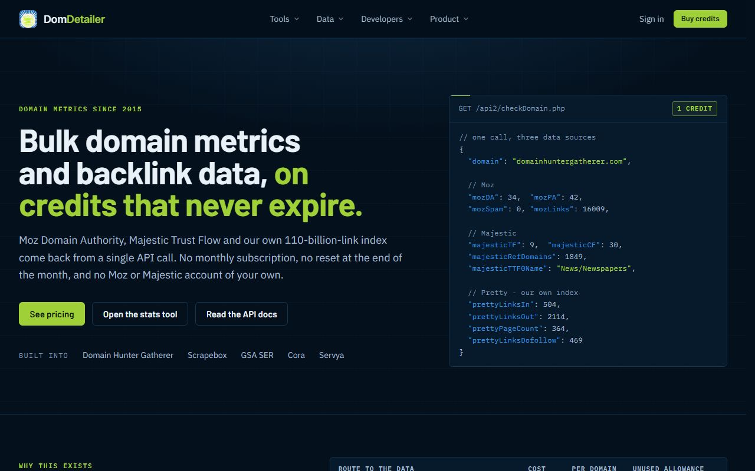Click the "prettyPageCount" key in code
This screenshot has width=755, height=471.
505,329
